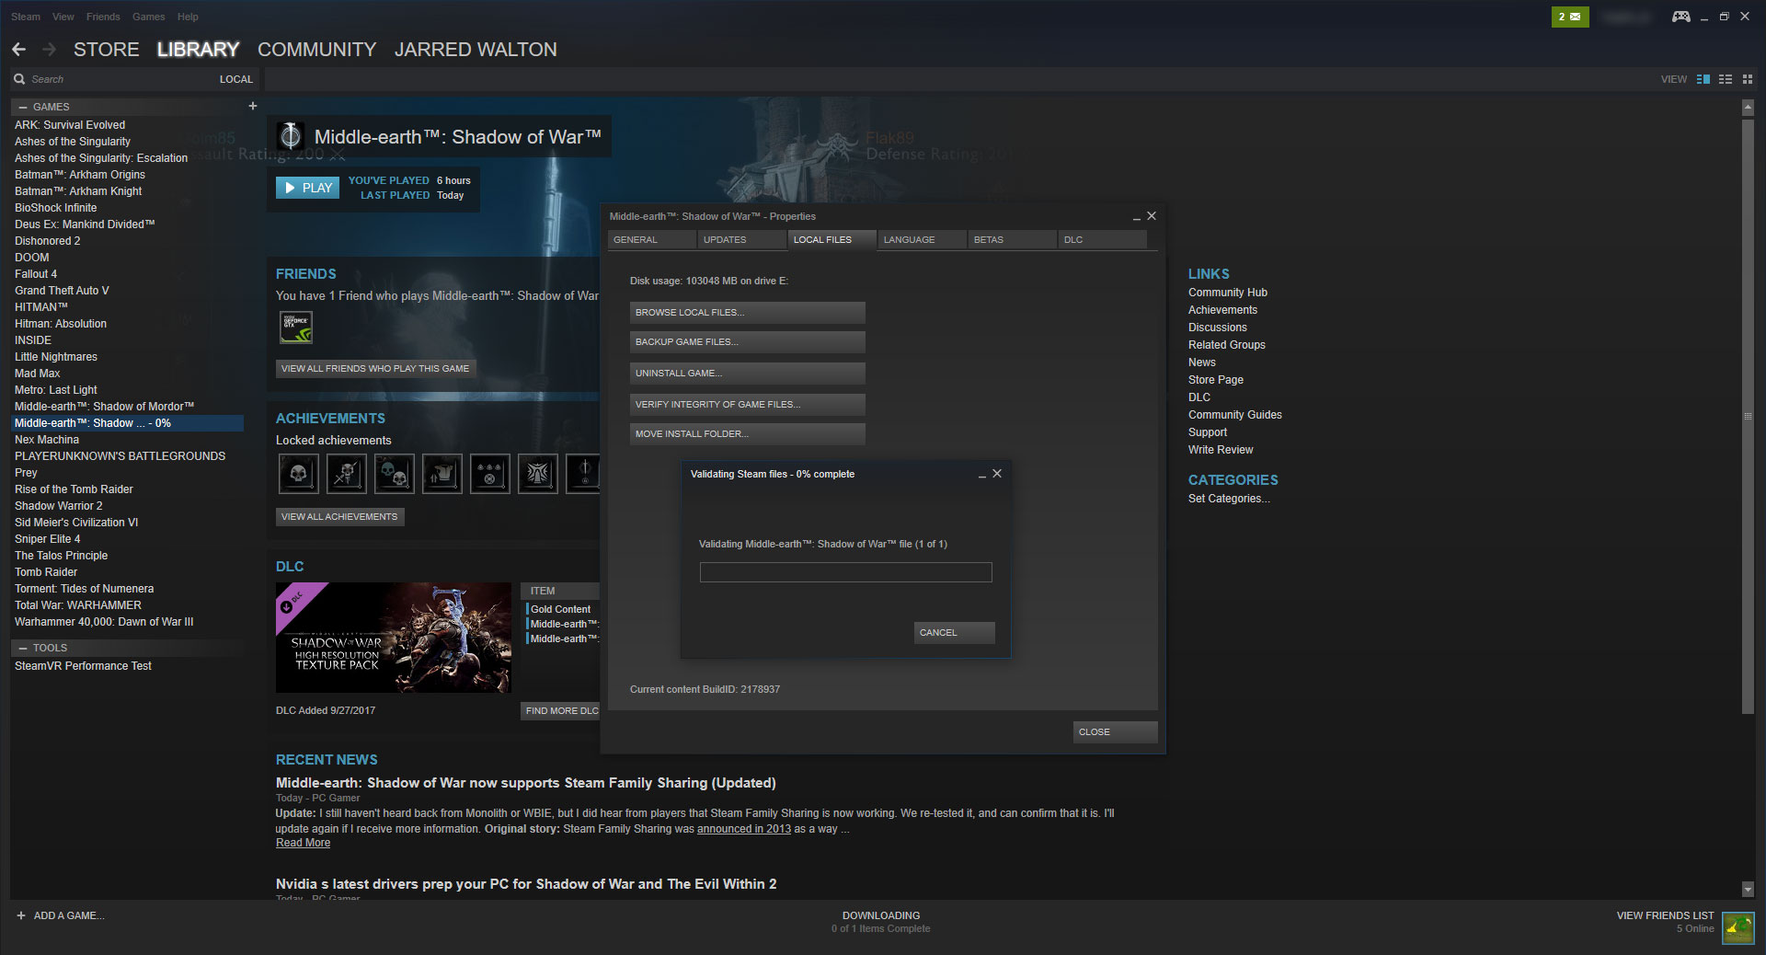Play Middle-earth: Shadow of War
The image size is (1766, 955).
(307, 188)
